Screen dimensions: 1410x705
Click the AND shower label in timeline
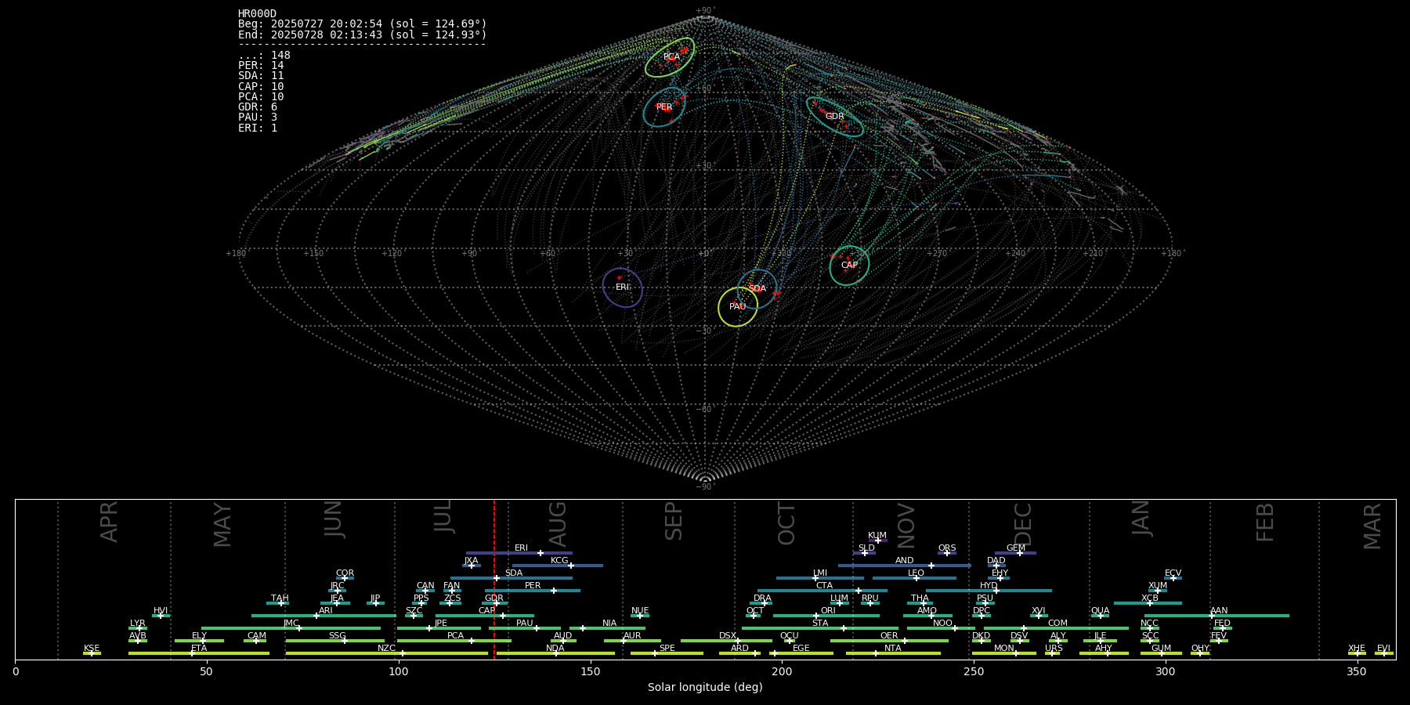click(905, 561)
